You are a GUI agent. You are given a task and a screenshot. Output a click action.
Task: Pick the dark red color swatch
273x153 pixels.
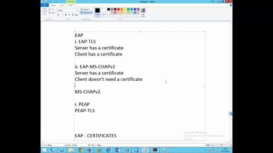[115, 9]
